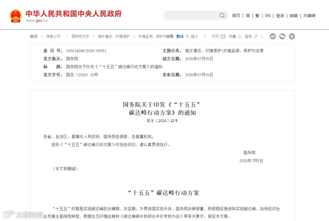
Task: Click 发布日期 value 2026年07月09日
Action: click(199, 75)
